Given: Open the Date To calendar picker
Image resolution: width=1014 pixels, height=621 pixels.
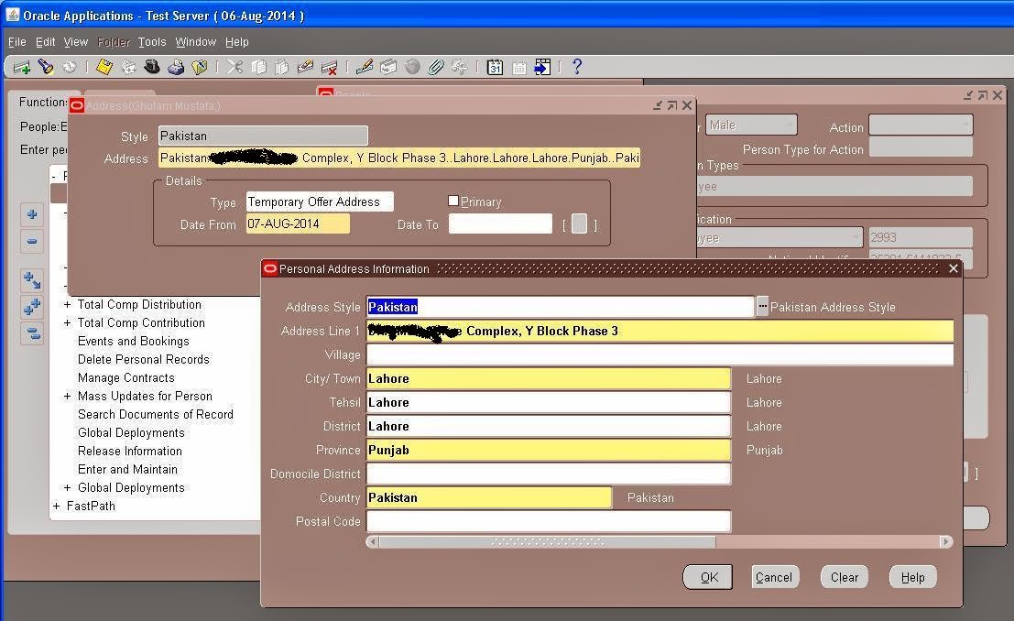Looking at the screenshot, I should (580, 223).
